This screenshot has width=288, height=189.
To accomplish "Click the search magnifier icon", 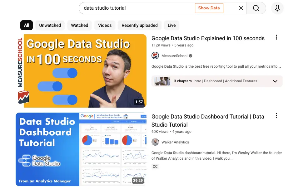I will tap(256, 8).
